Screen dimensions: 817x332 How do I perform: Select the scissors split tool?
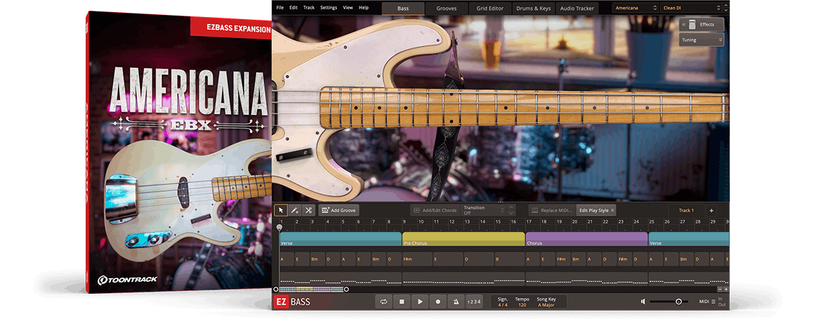pyautogui.click(x=308, y=210)
